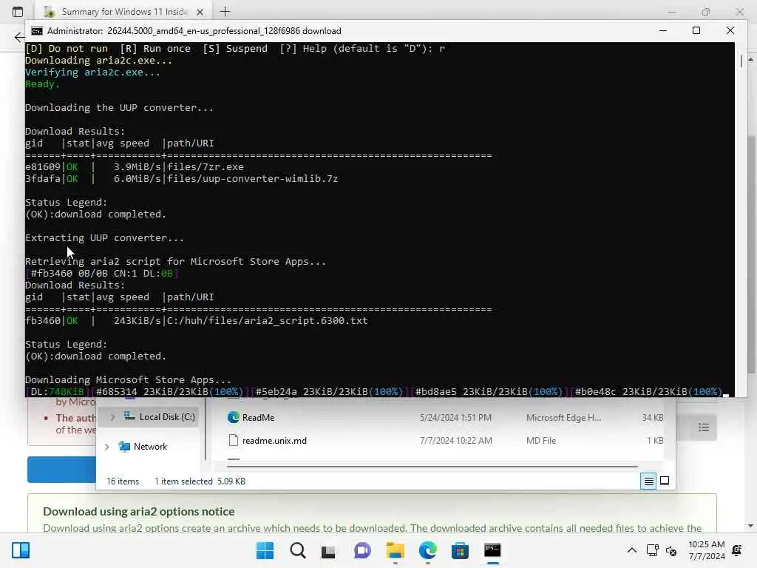
Task: Click '16 items' status text
Action: tap(123, 481)
